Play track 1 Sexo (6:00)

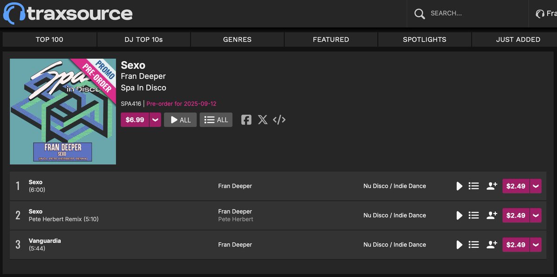tap(459, 186)
